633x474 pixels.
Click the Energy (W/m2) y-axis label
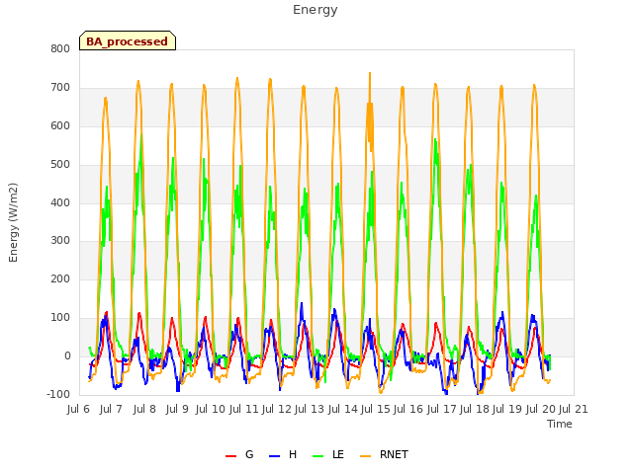click(x=13, y=222)
